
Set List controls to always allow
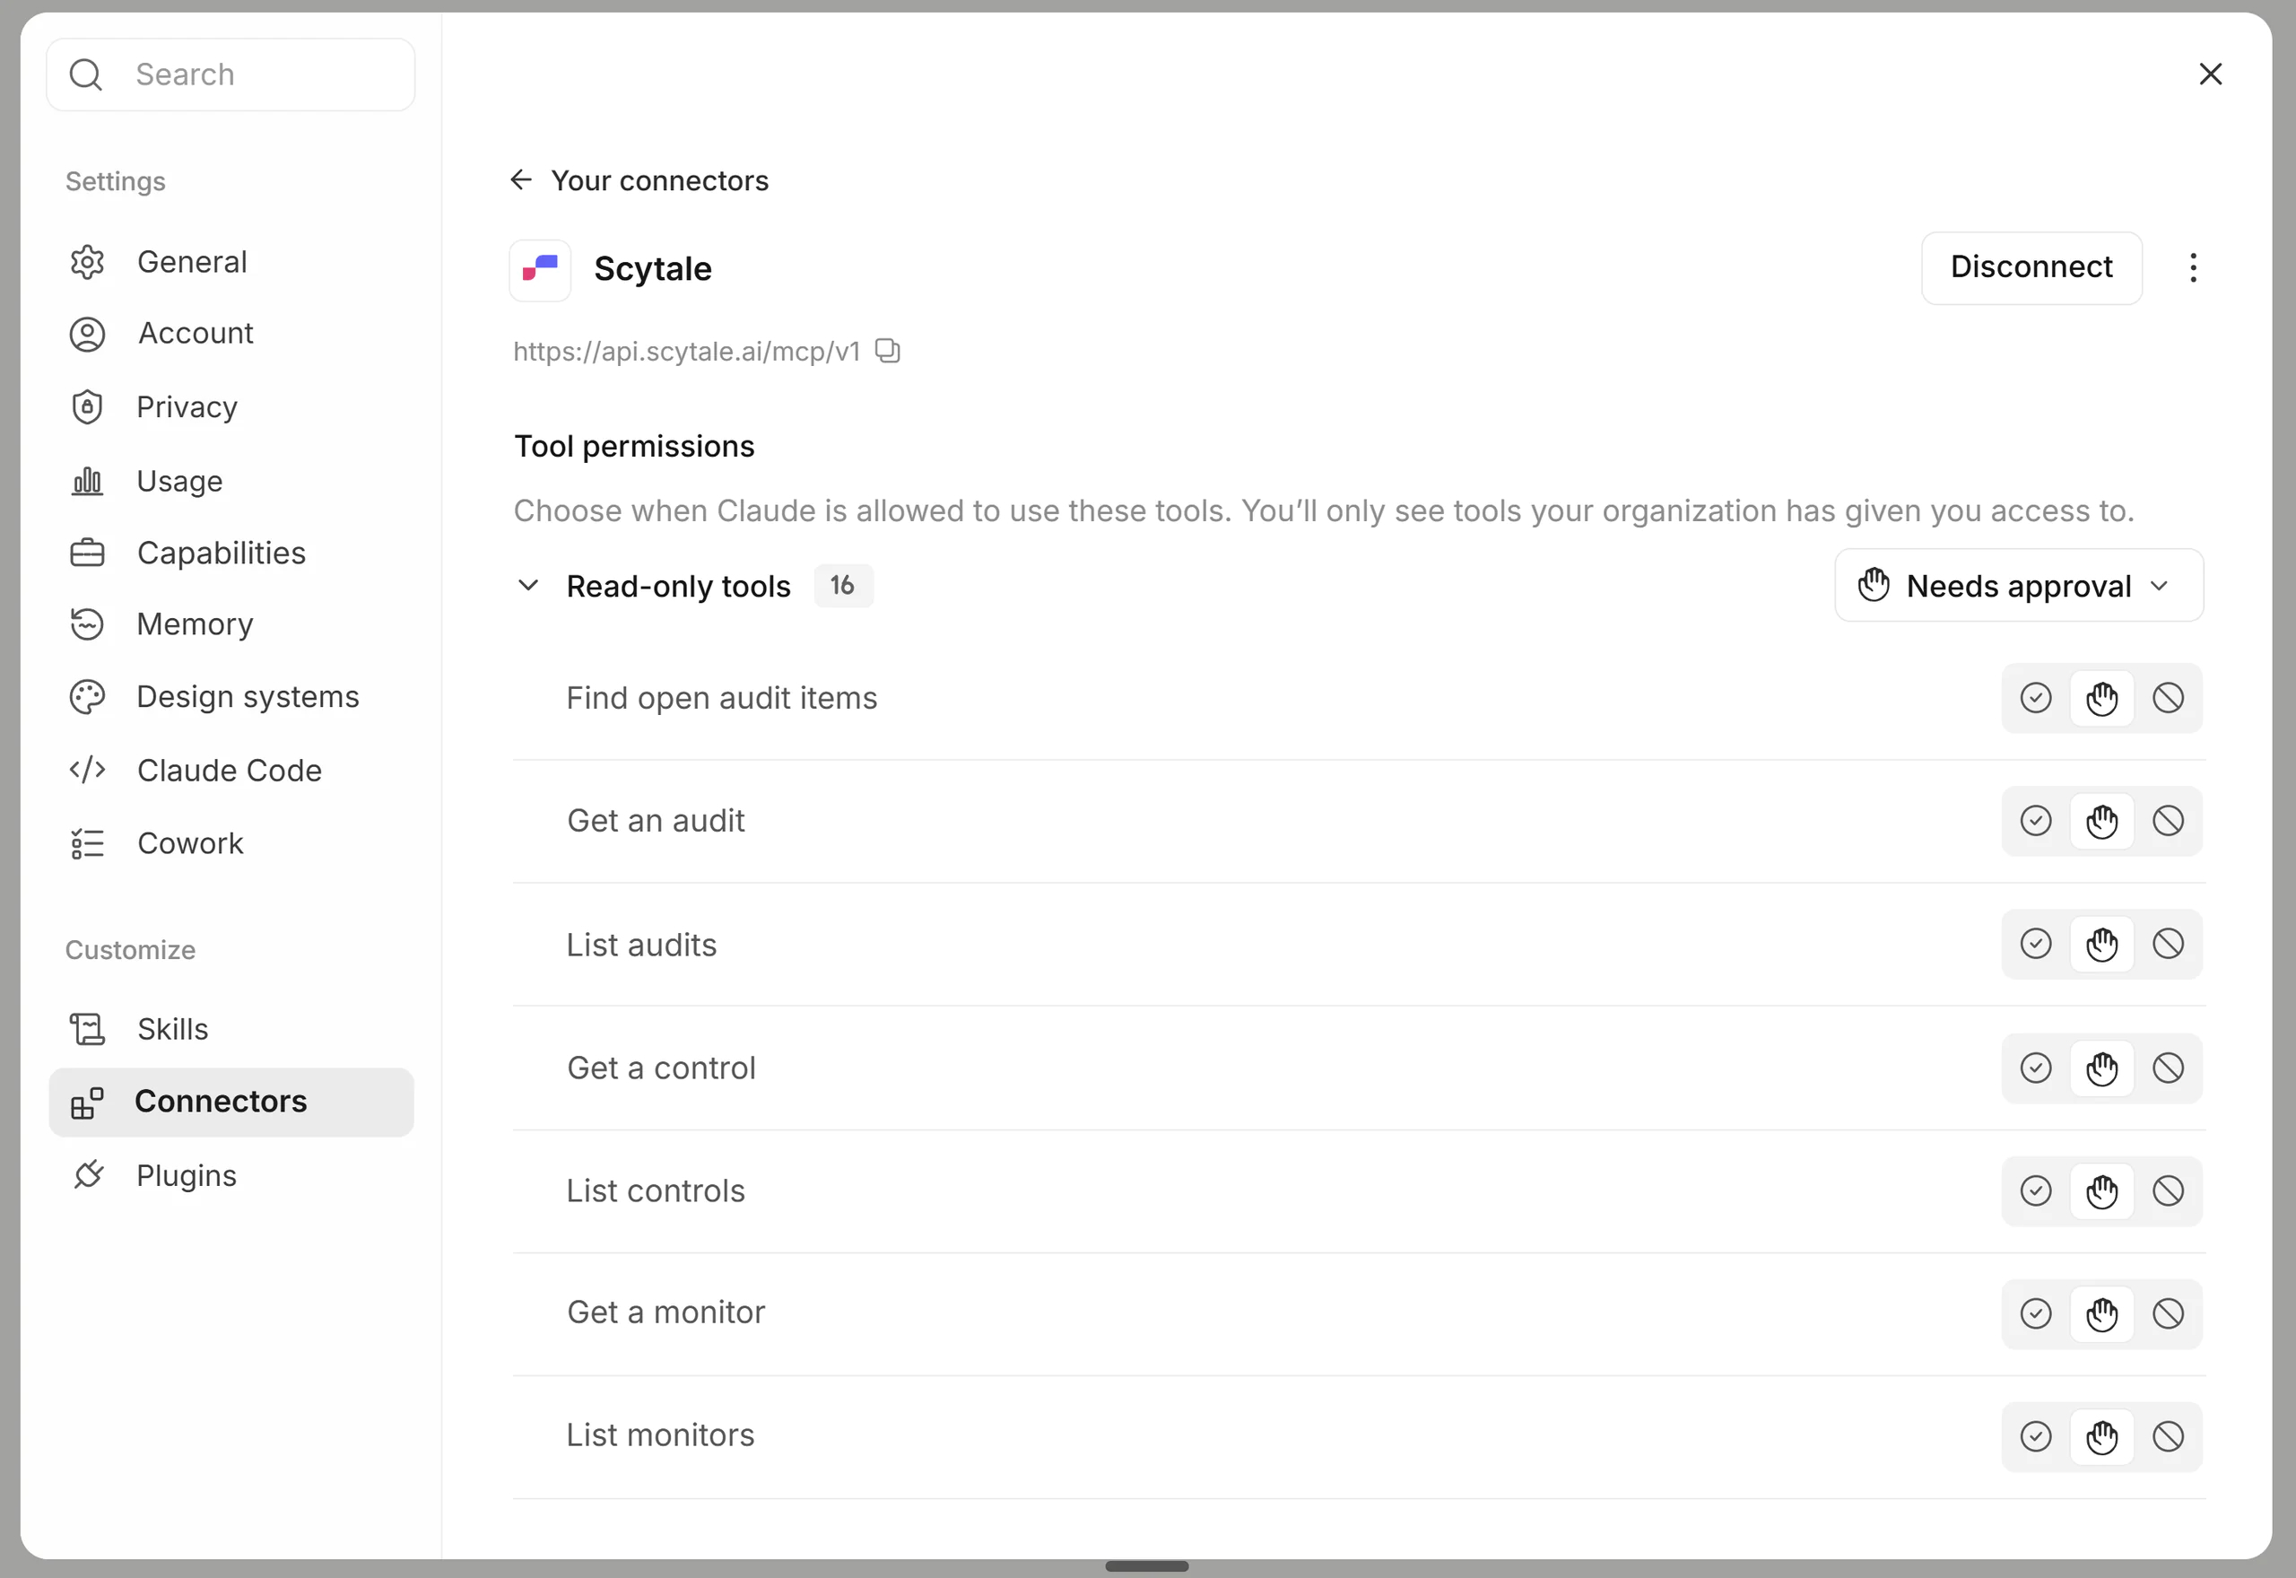(x=2036, y=1191)
